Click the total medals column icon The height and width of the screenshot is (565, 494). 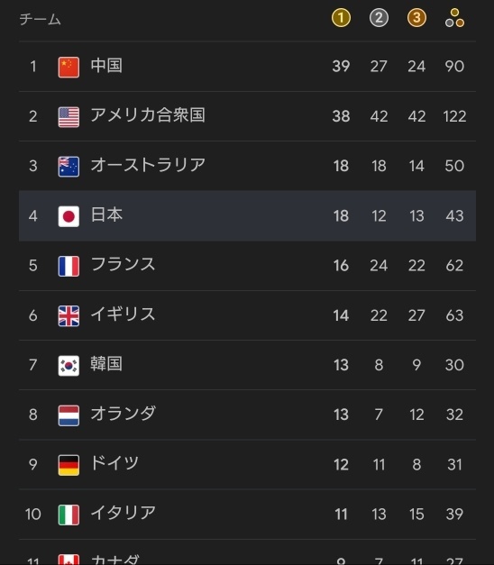(454, 18)
